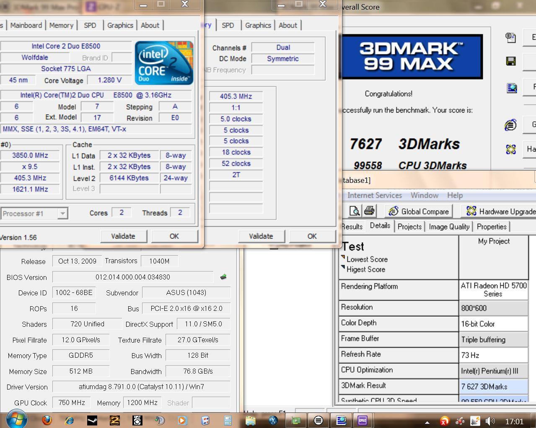
Task: Click the 800*600 resolution cell
Action: coord(494,308)
